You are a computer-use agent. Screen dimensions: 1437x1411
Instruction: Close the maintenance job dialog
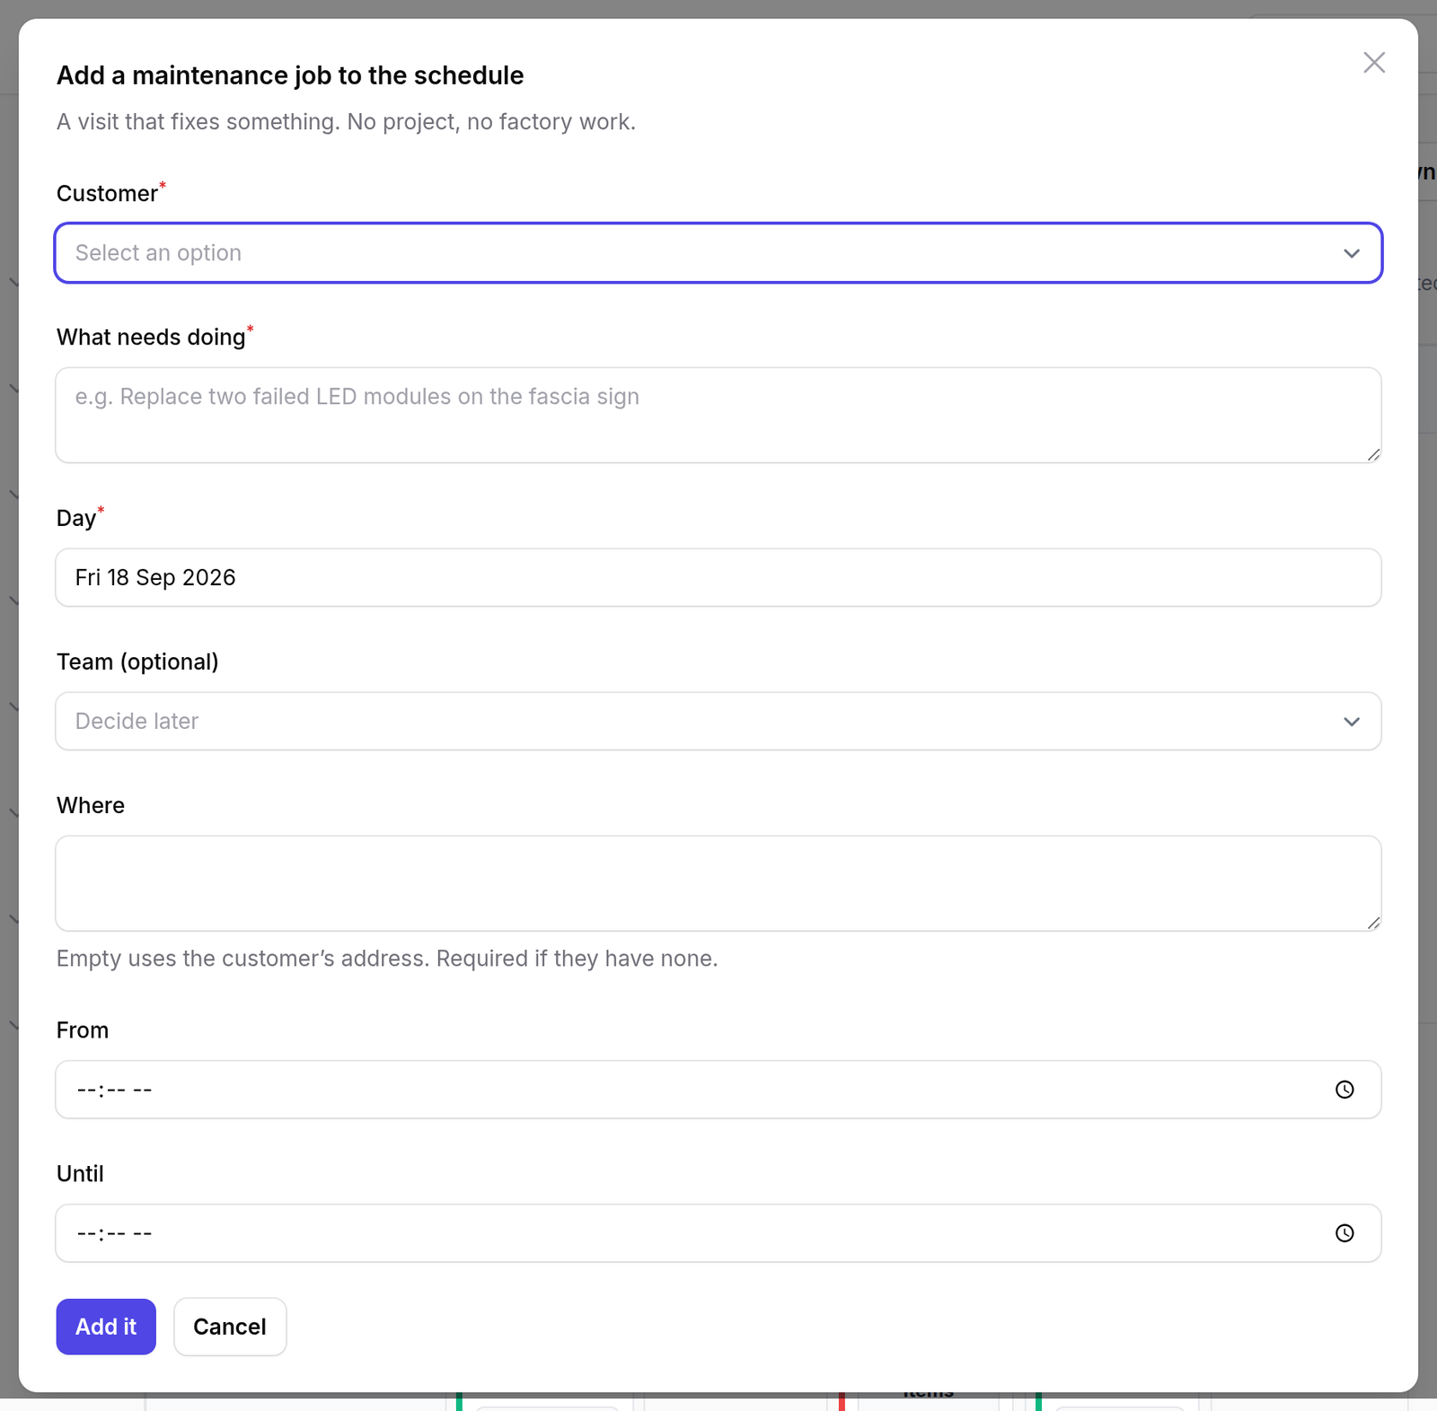click(1374, 63)
